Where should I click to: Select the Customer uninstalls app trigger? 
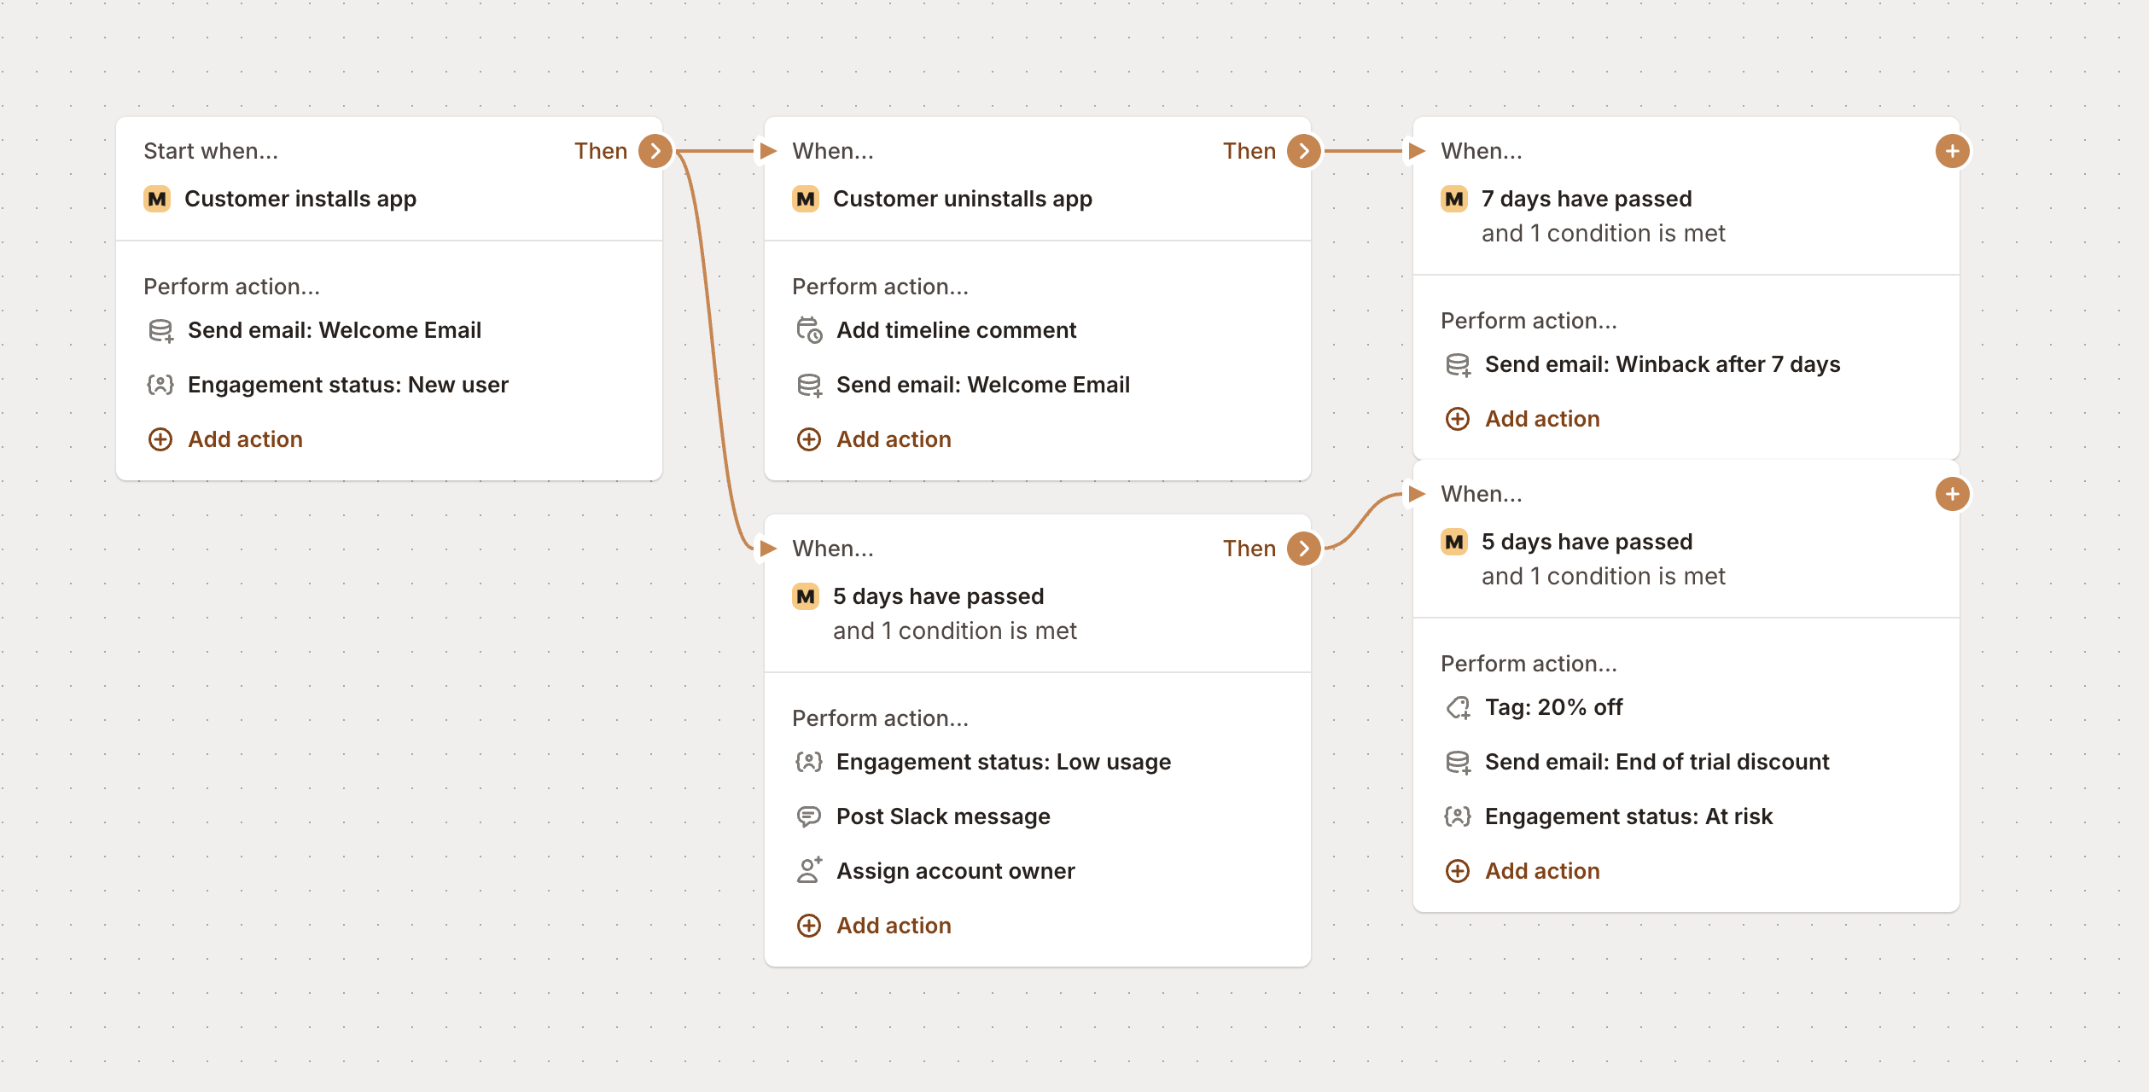[x=962, y=199]
